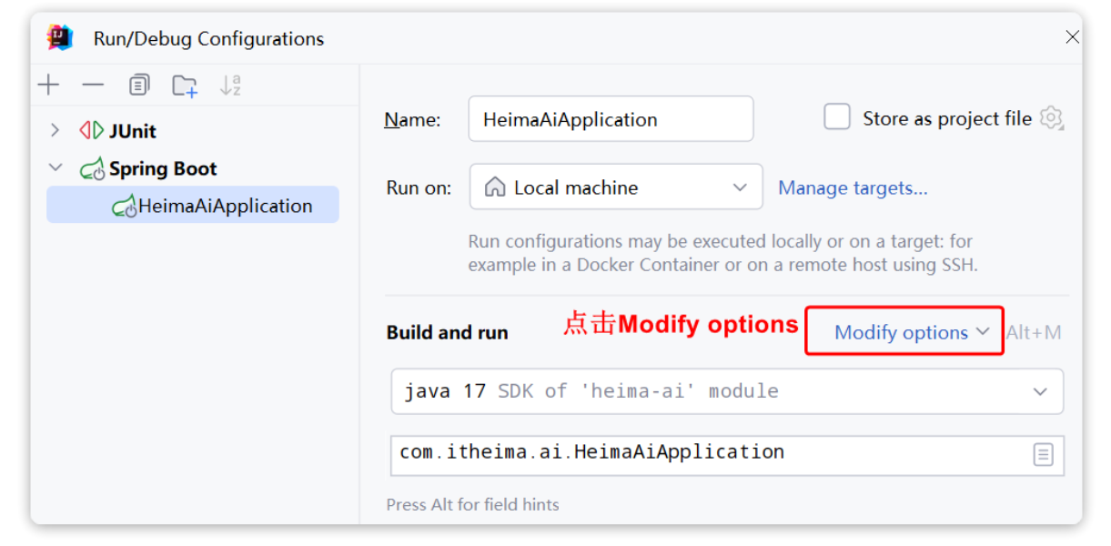The image size is (1111, 546).
Task: Open the Run on Local machine dropdown
Action: point(616,187)
